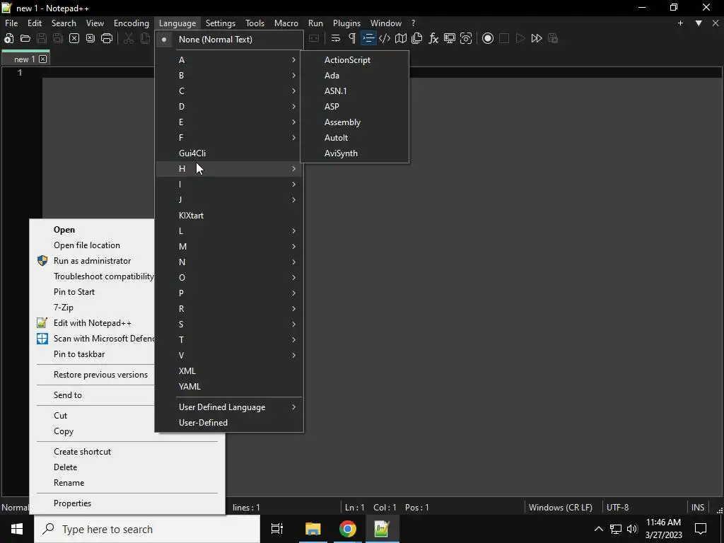This screenshot has height=543, width=724.
Task: Click the Cut scissors toolbar icon
Action: [129, 38]
